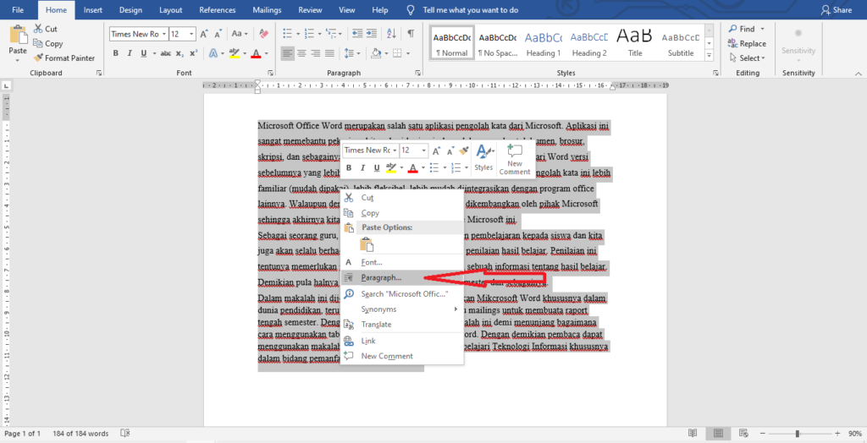Select Translate from the context menu
This screenshot has height=443, width=867.
coord(402,325)
